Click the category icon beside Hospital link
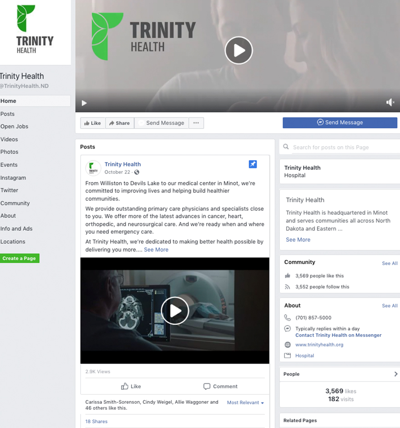Screen dimensions: 400x428 tap(288, 356)
